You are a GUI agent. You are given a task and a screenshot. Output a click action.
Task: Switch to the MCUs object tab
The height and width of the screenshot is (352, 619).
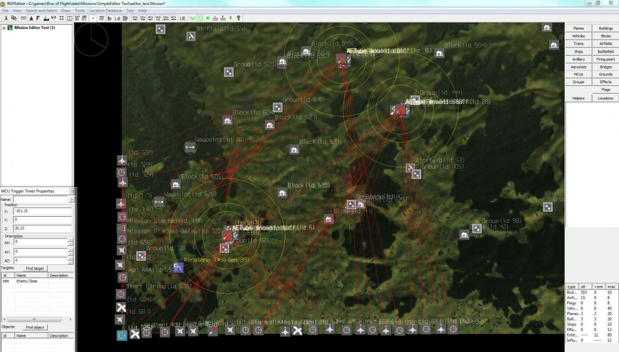point(579,74)
